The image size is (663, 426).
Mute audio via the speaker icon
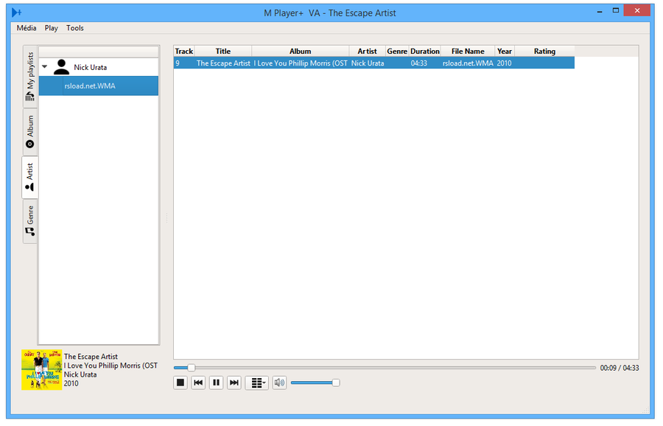click(x=279, y=383)
